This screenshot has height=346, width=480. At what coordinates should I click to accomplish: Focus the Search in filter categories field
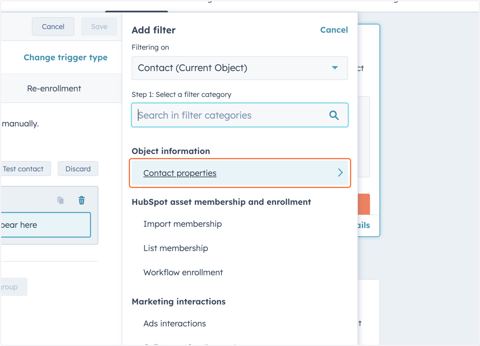pos(240,115)
